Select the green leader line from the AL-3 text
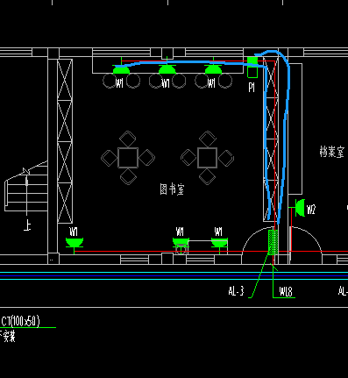348x378 pixels. coord(259,276)
